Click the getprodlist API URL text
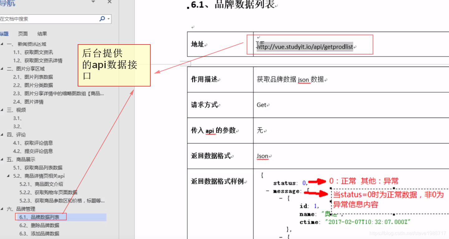This screenshot has width=449, height=239. coord(305,47)
